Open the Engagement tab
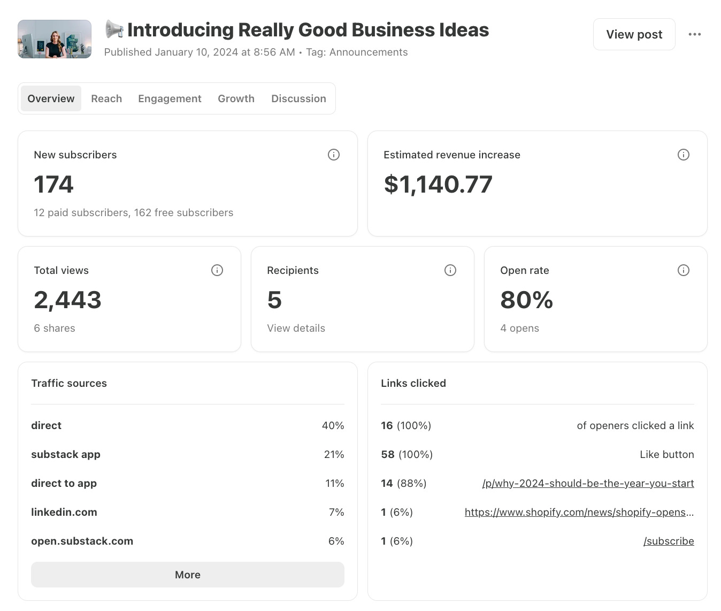 coord(170,98)
